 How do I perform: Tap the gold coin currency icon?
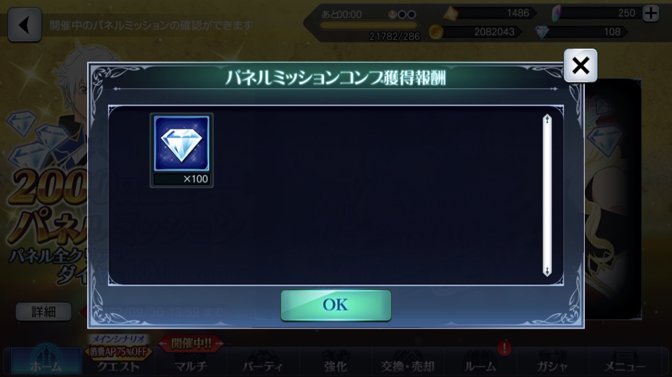(436, 32)
